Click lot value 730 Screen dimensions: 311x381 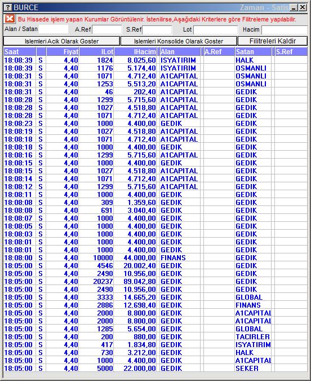coord(107,352)
